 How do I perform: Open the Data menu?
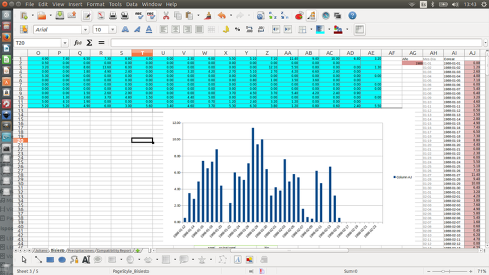132,4
